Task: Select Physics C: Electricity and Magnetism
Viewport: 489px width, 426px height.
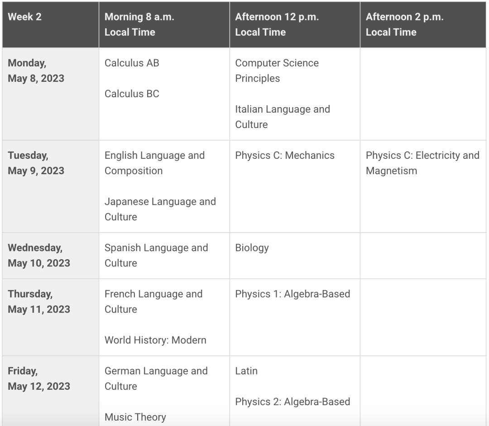Action: tap(422, 163)
